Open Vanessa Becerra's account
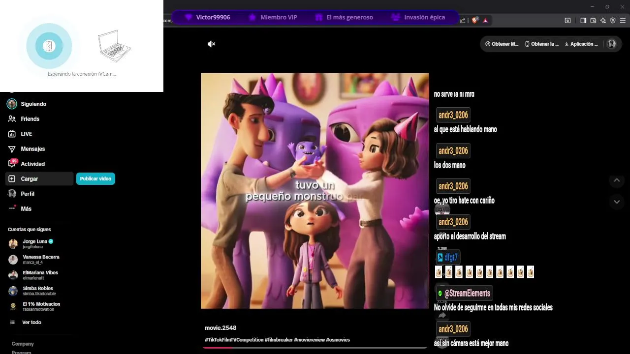This screenshot has height=354, width=630. 34,259
